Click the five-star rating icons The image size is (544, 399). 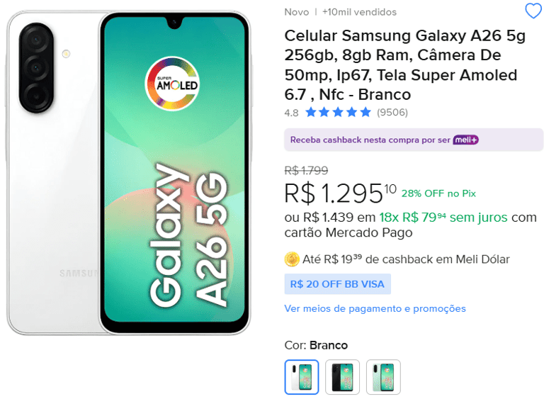[x=339, y=112]
